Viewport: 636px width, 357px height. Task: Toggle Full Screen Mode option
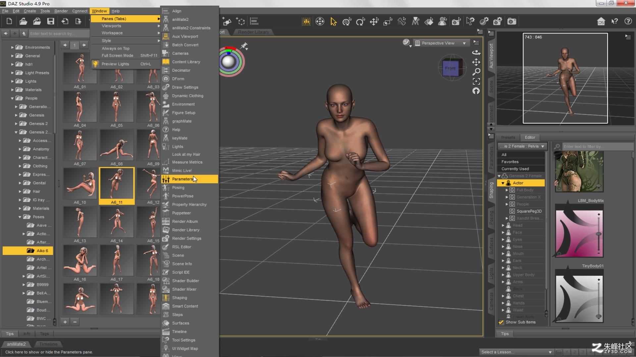125,56
